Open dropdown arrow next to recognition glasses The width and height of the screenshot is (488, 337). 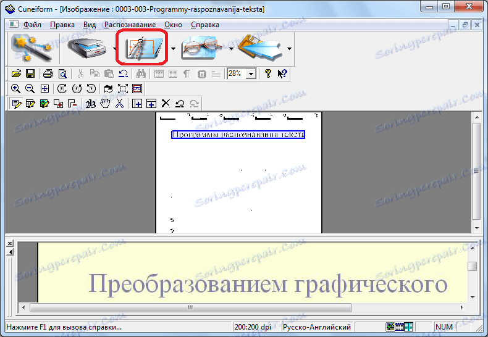(231, 49)
